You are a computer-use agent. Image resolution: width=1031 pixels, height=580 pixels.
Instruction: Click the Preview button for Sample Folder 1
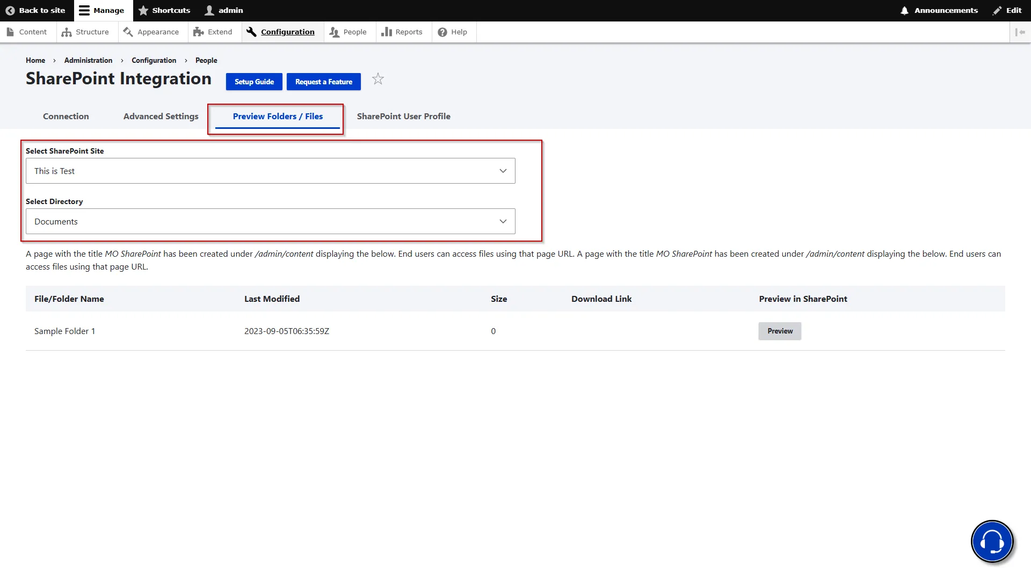780,331
